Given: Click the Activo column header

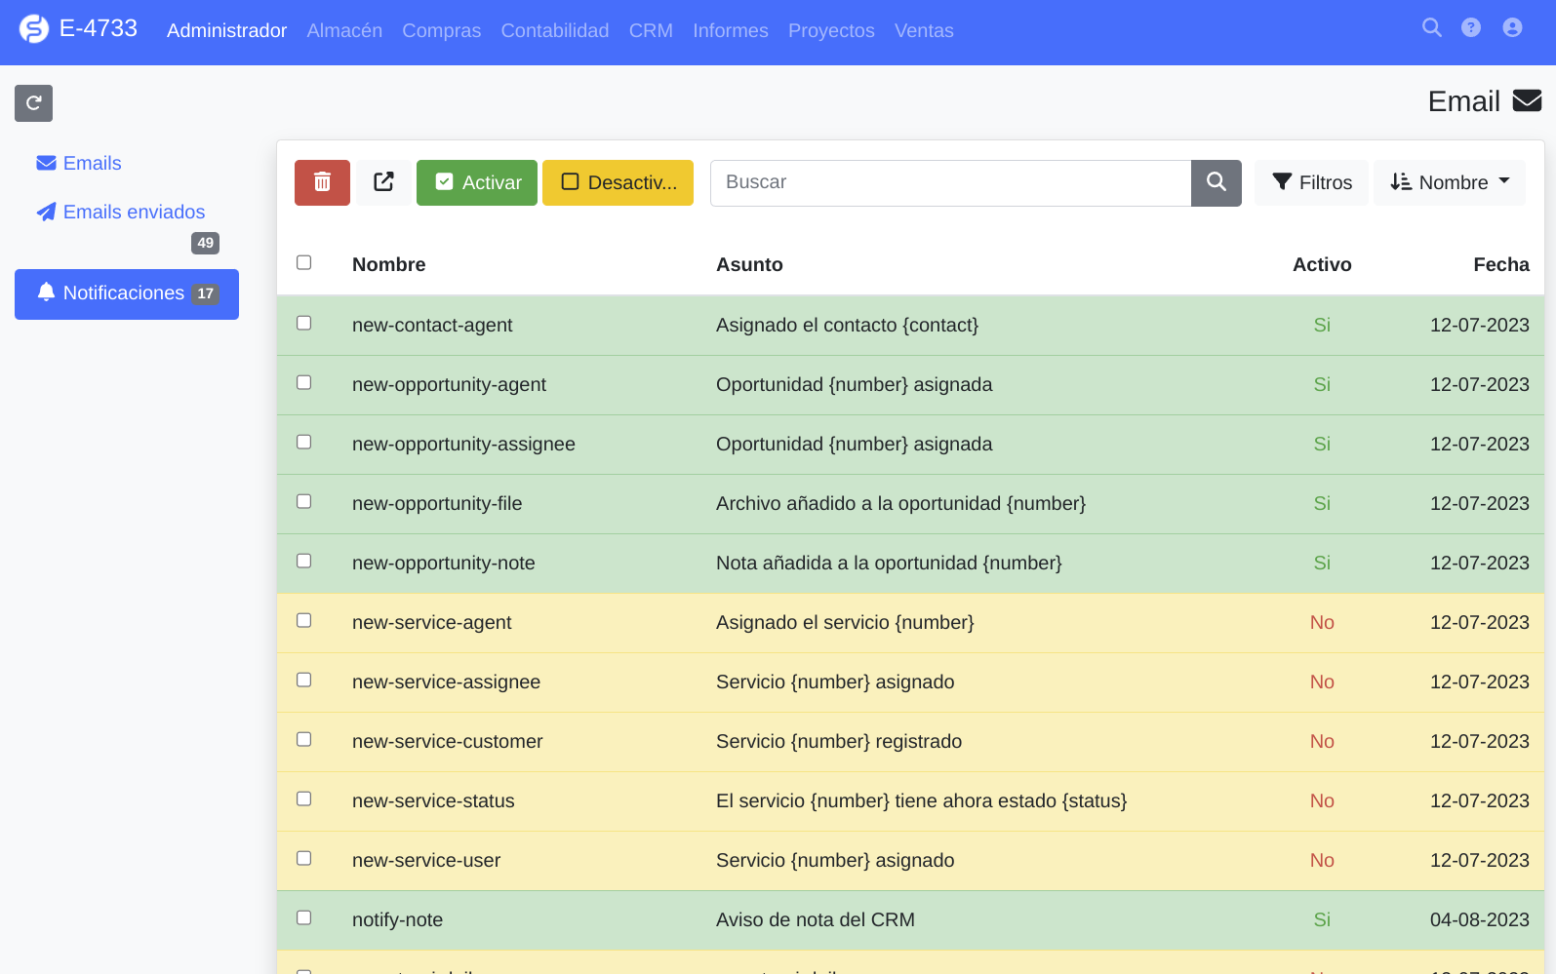Looking at the screenshot, I should pos(1322,264).
